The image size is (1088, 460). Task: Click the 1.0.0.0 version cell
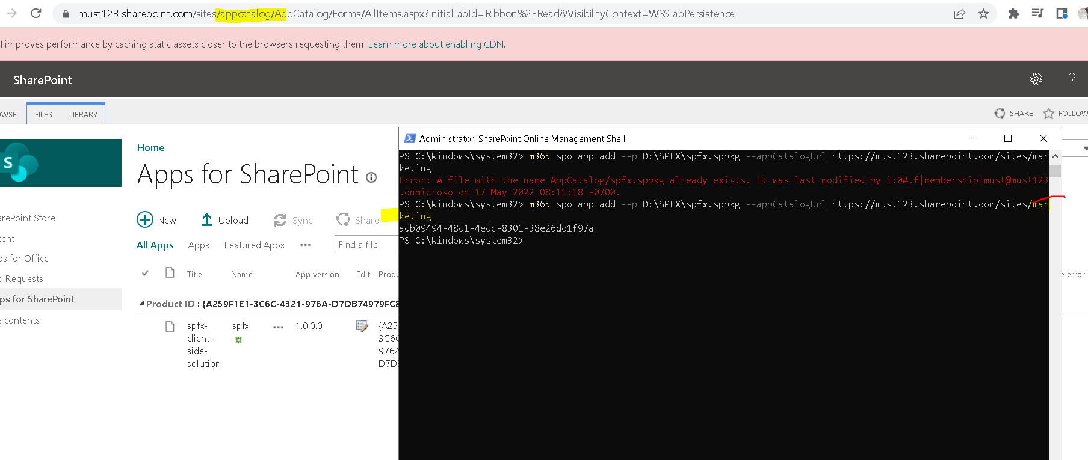click(309, 325)
